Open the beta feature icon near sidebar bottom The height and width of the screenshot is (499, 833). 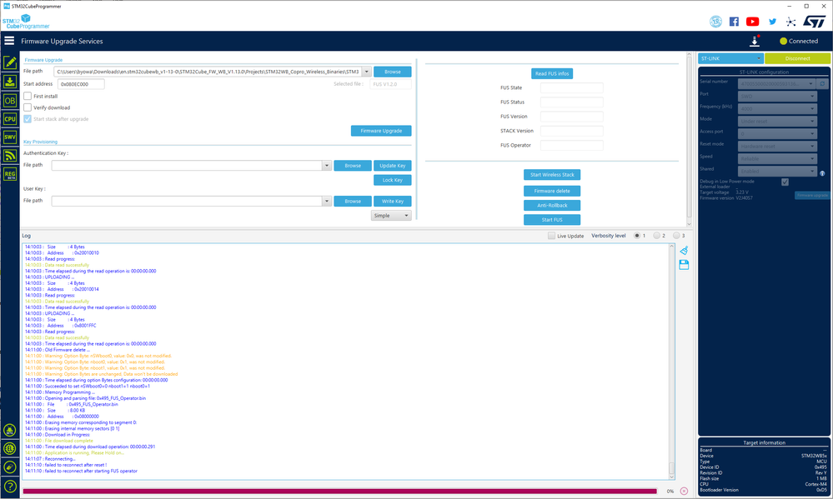(9, 431)
